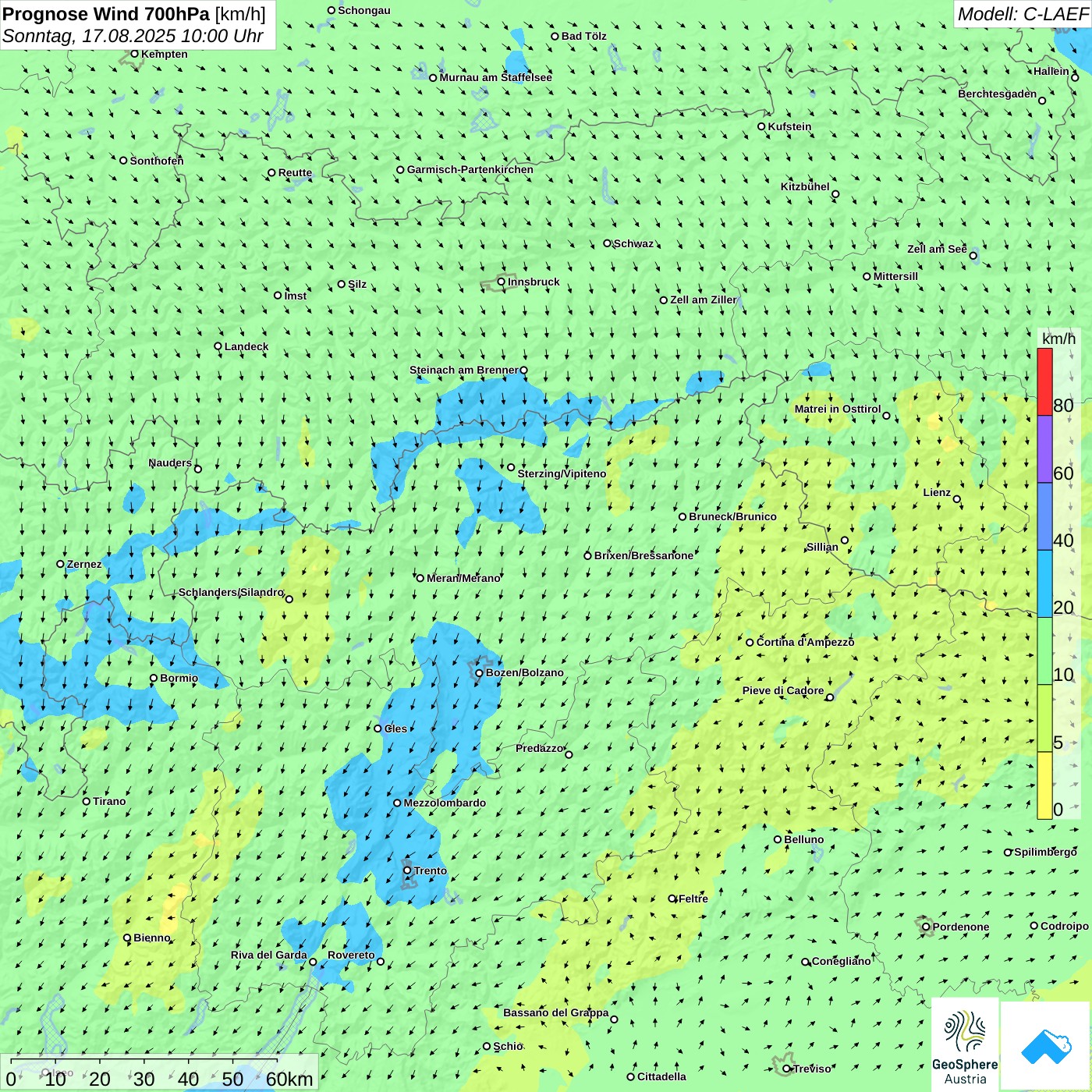Click the Trento city marker
The width and height of the screenshot is (1092, 1092).
coord(407,870)
